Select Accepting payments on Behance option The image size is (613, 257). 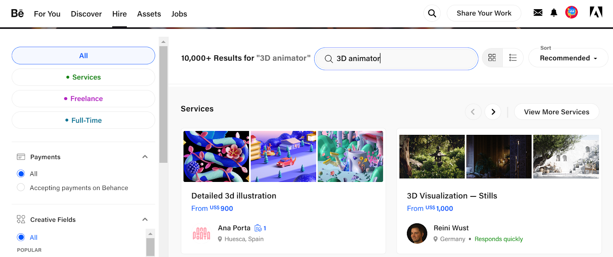(21, 188)
